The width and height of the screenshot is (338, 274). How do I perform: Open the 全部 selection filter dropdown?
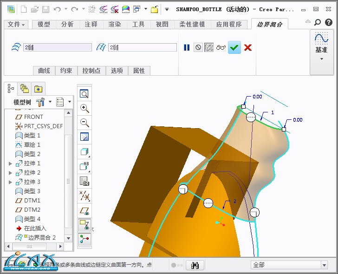[x=289, y=265]
